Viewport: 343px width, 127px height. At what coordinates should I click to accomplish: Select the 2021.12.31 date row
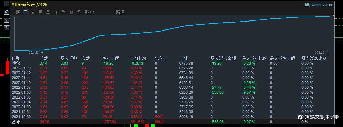[21, 112]
